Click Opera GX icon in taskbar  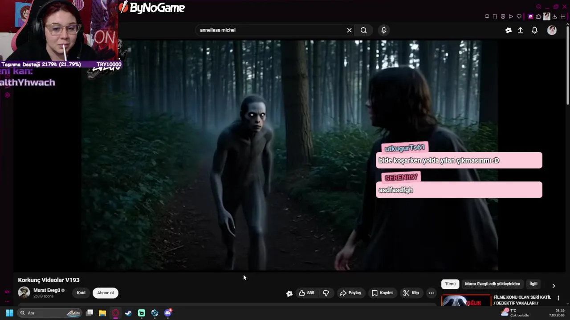115,313
